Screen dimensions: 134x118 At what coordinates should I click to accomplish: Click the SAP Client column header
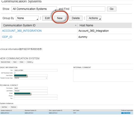pos(76,110)
